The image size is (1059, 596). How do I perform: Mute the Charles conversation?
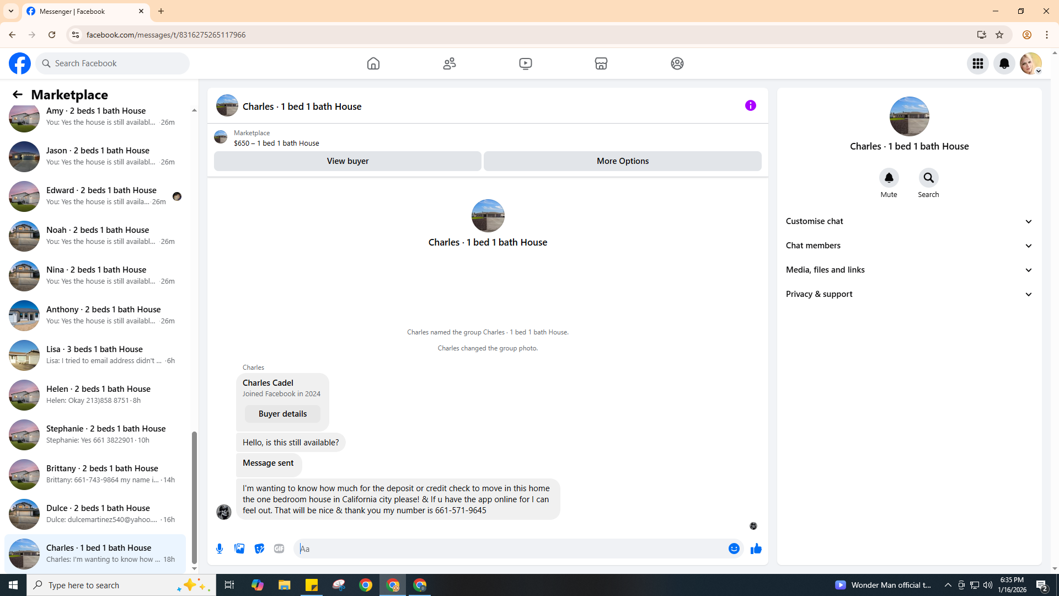click(x=889, y=178)
